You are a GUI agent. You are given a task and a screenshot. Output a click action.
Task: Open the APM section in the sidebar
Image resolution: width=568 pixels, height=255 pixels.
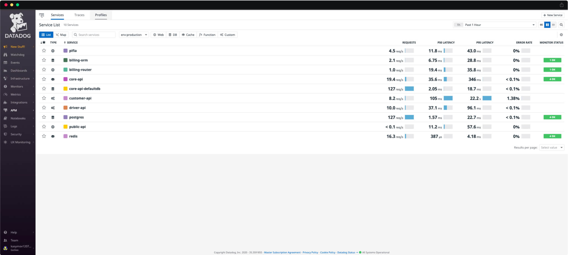click(x=13, y=110)
